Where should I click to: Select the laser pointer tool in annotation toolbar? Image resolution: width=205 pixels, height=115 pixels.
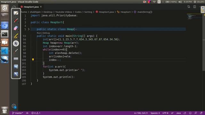point(16,51)
